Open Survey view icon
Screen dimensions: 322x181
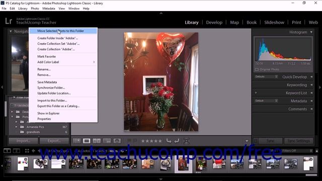107,141
